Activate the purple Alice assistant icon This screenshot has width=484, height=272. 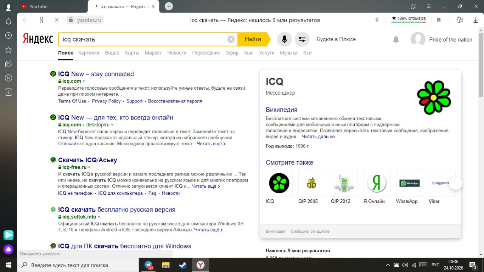pos(8,249)
